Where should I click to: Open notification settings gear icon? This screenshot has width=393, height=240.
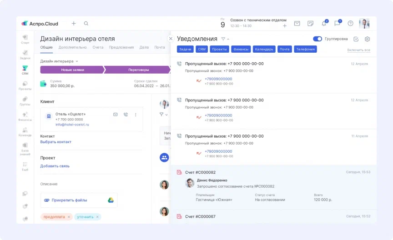368,39
